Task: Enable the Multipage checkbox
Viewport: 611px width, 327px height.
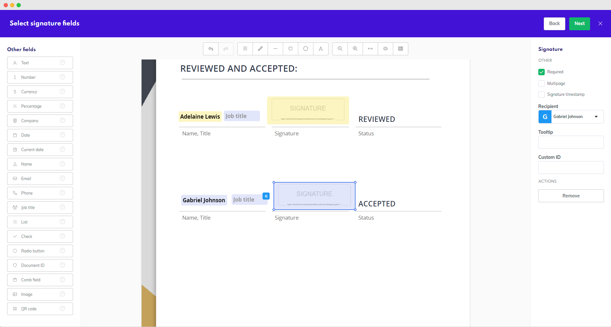Action: pos(542,84)
